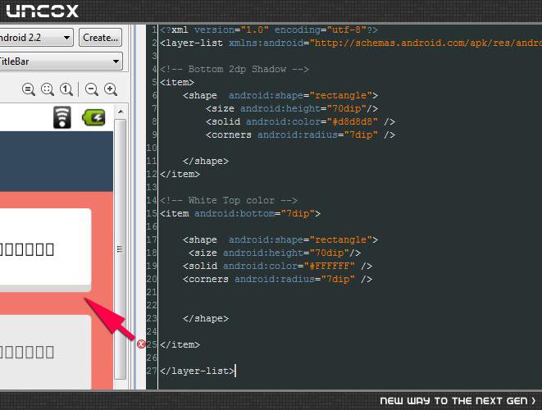This screenshot has height=410, width=542.
Task: Click the zoom-to-fit selection magnifier icon
Action: [48, 89]
